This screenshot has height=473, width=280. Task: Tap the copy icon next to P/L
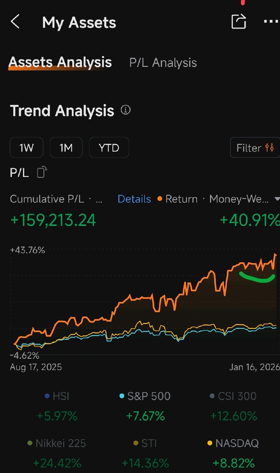(41, 172)
